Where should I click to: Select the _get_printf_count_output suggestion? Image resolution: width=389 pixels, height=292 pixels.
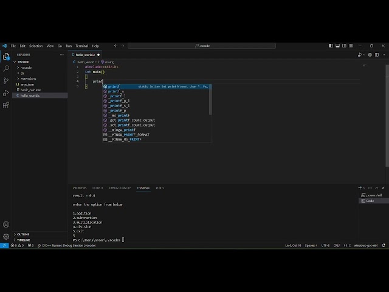[157, 120]
